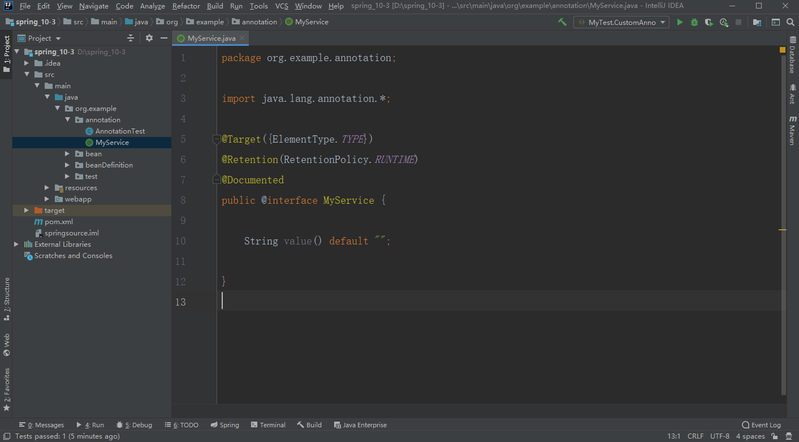Viewport: 799px width, 442px height.
Task: Click Project panel settings gear
Action: (x=149, y=38)
